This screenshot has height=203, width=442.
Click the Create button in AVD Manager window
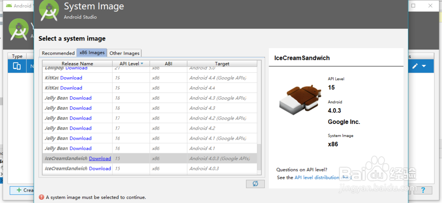(x=22, y=190)
